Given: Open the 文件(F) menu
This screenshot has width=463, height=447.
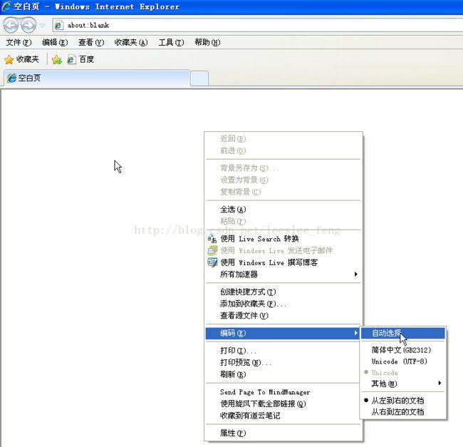Looking at the screenshot, I should click(x=19, y=43).
